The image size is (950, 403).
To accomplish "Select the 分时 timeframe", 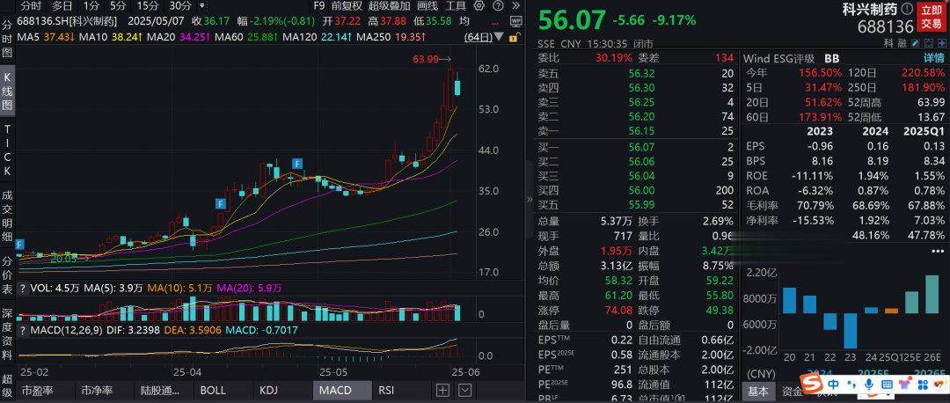I will pyautogui.click(x=30, y=7).
